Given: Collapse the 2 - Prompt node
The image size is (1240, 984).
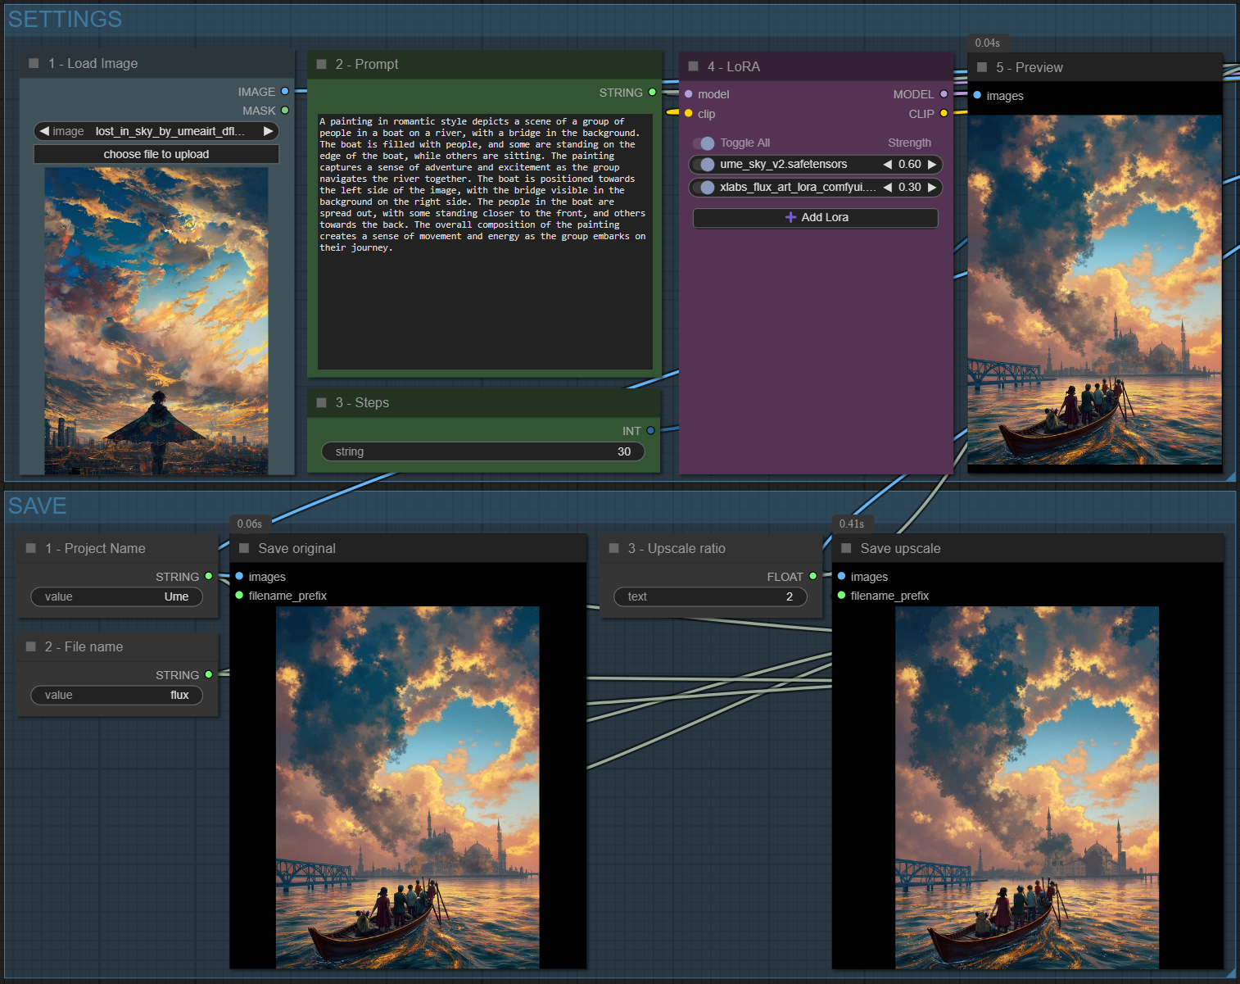Looking at the screenshot, I should point(321,64).
